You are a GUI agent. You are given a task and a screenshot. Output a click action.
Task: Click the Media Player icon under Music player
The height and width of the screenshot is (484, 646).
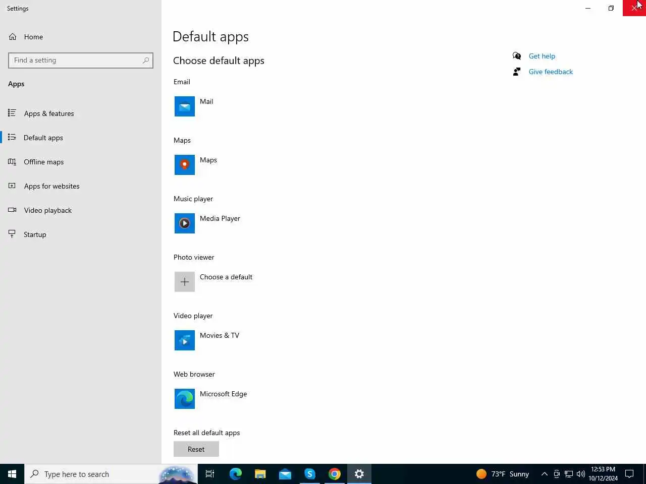[x=185, y=223]
